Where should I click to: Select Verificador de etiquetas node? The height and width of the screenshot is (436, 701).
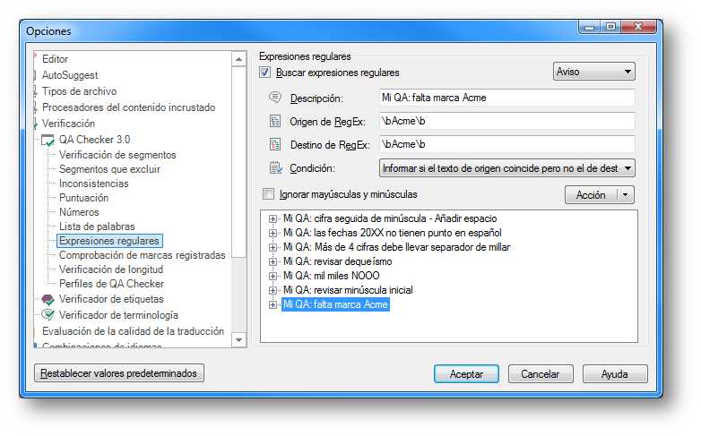111,299
